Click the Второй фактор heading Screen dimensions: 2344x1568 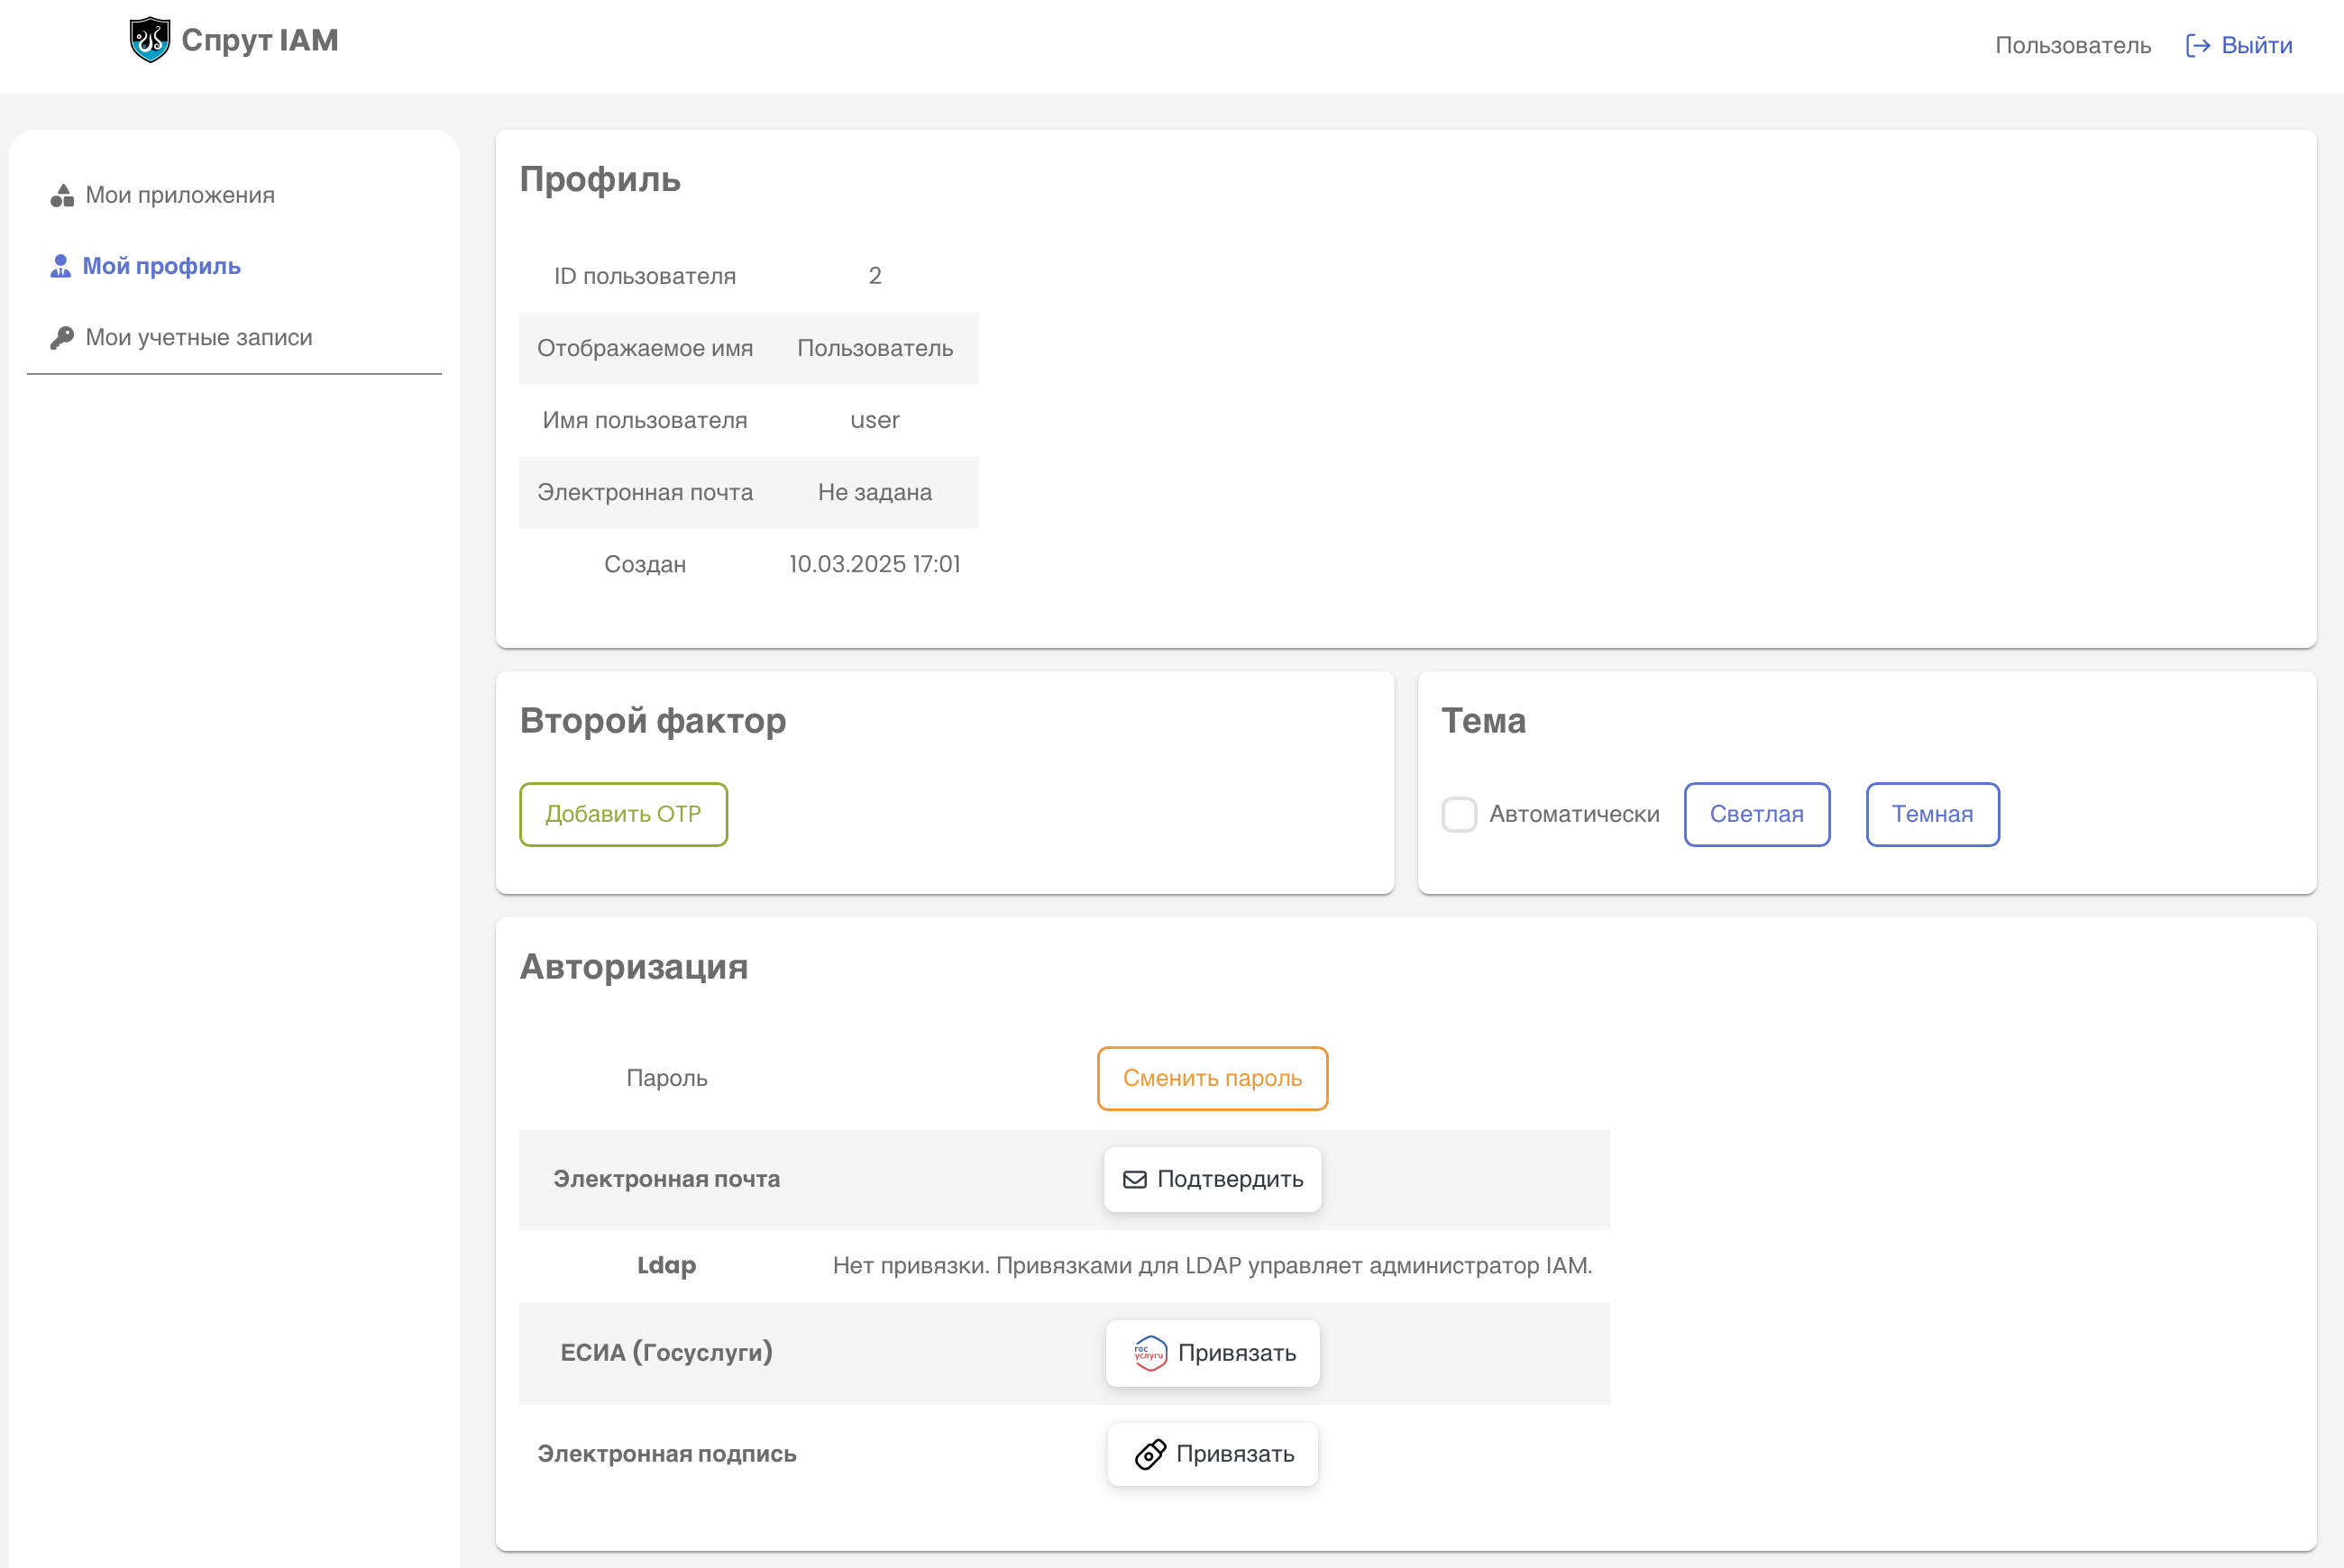654,721
